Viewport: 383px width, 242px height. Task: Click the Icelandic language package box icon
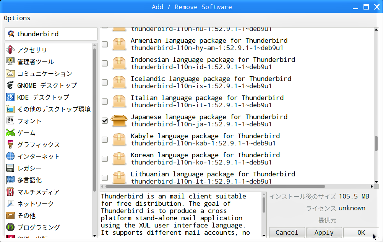(119, 82)
